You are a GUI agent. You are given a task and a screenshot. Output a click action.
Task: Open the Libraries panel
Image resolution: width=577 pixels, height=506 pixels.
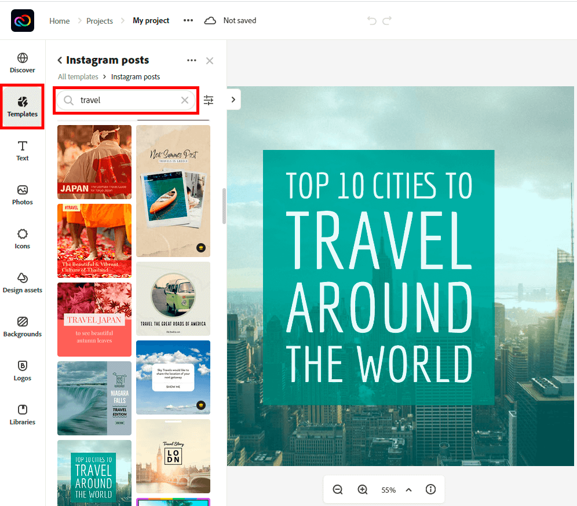click(23, 415)
